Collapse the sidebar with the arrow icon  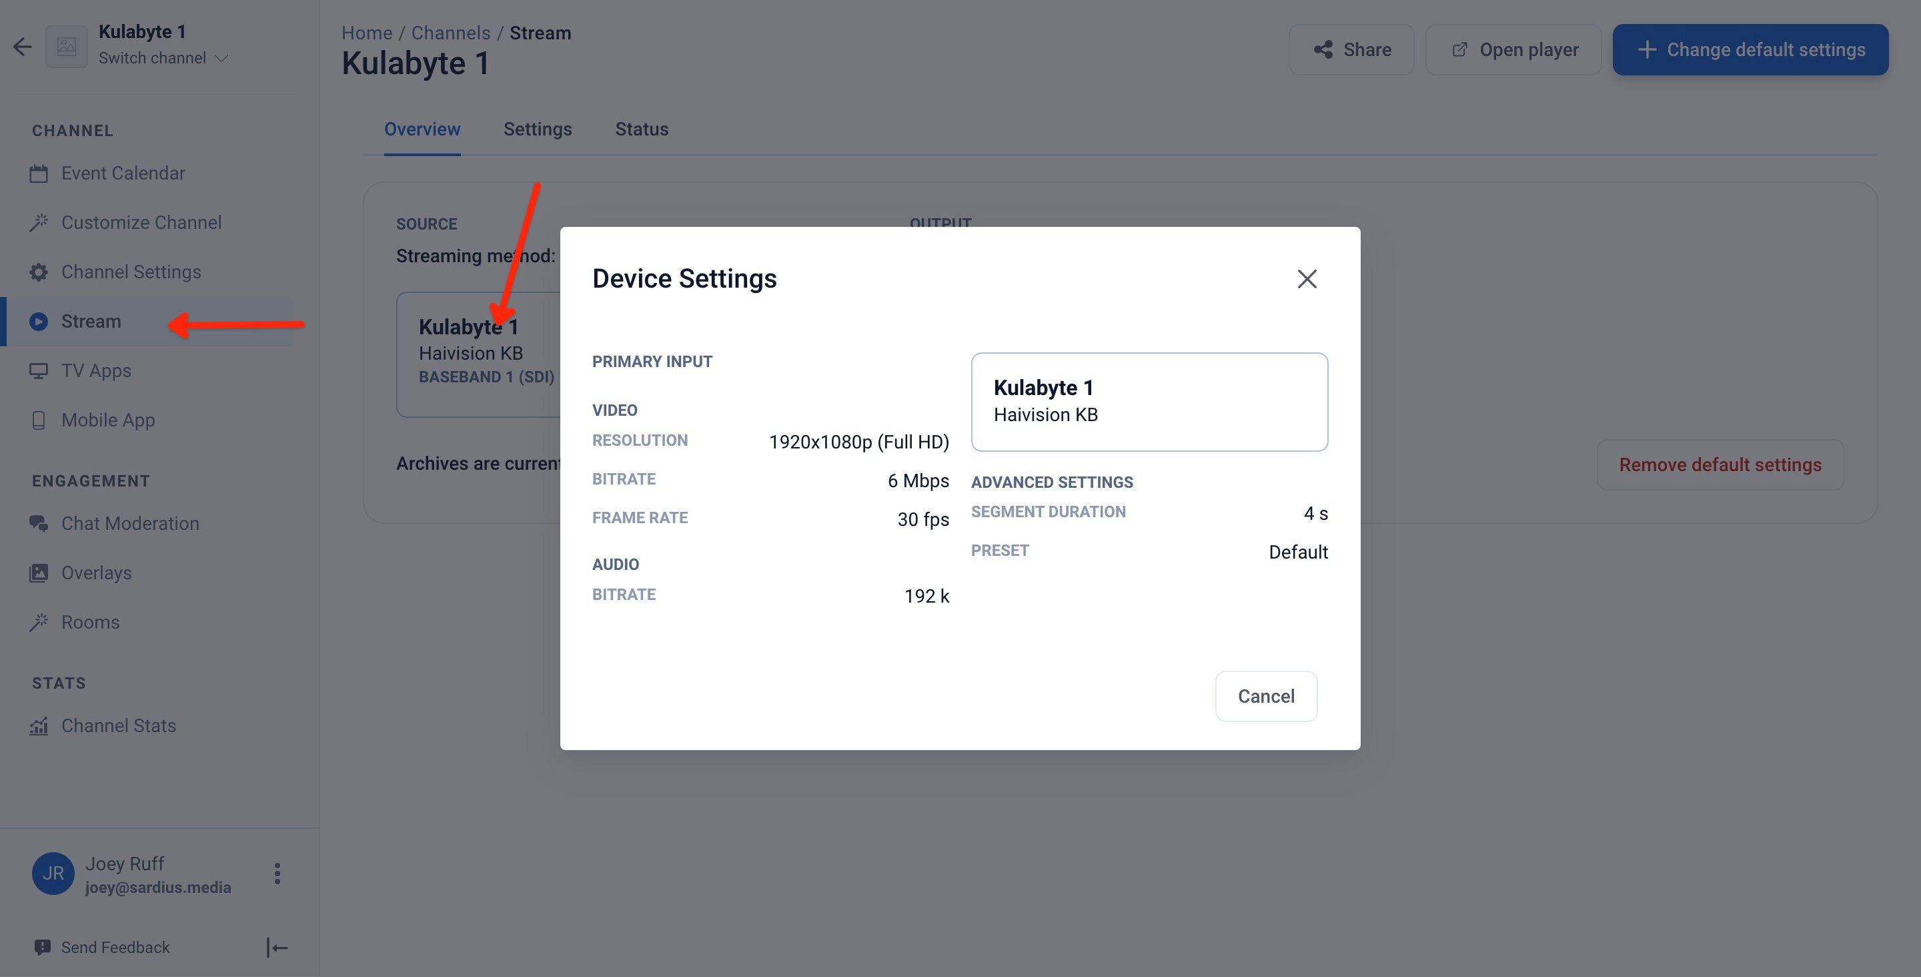point(277,948)
